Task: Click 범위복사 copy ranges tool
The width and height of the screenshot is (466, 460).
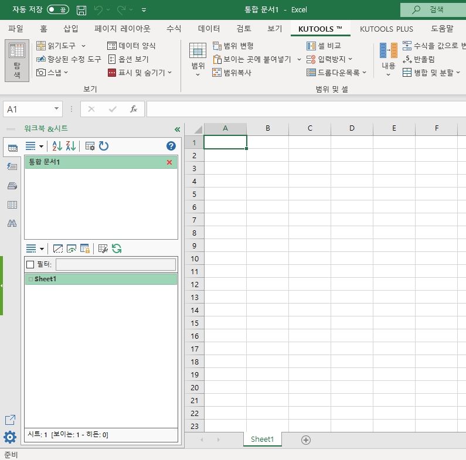Action: tap(232, 73)
